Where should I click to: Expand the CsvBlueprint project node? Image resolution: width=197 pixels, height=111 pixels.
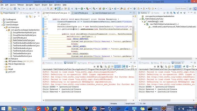[2, 19]
